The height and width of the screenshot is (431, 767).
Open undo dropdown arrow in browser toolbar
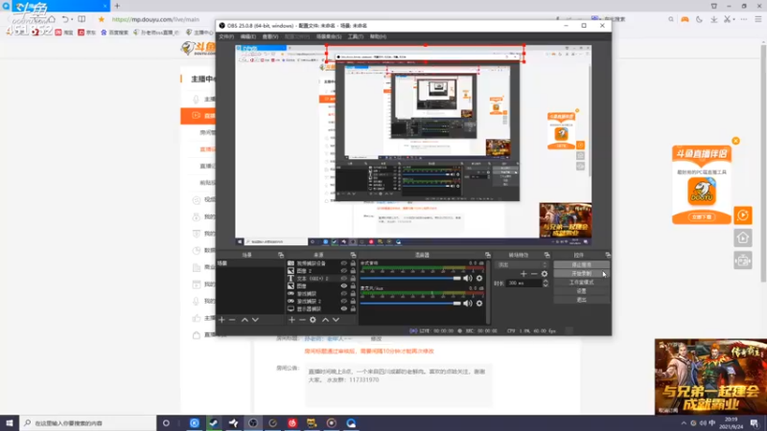(72, 19)
